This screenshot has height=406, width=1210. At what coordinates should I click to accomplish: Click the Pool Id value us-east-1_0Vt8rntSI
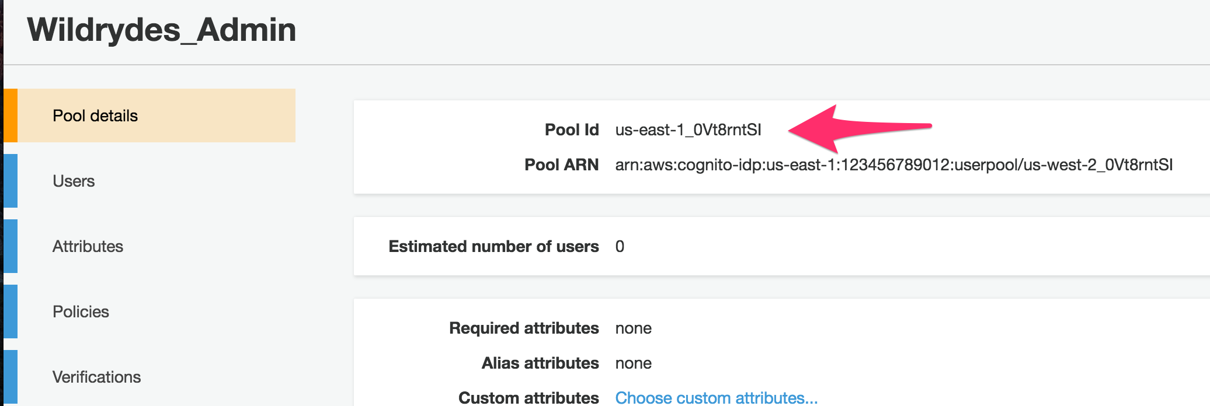tap(688, 129)
